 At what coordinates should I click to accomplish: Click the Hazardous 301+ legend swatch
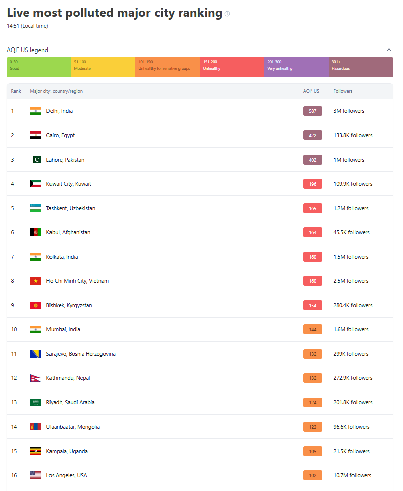click(x=361, y=67)
